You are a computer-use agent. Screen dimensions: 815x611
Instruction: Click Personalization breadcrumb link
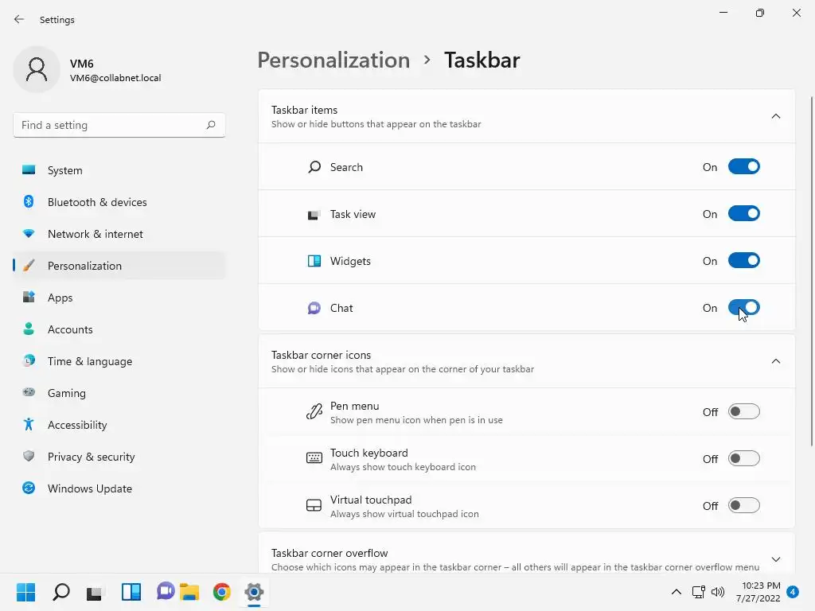[x=333, y=60]
